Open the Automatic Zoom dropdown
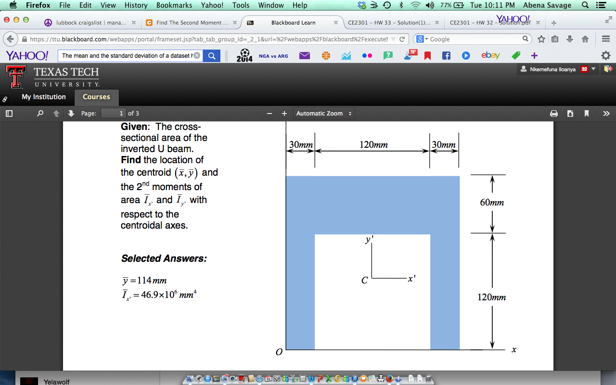The height and width of the screenshot is (385, 616). click(x=323, y=114)
